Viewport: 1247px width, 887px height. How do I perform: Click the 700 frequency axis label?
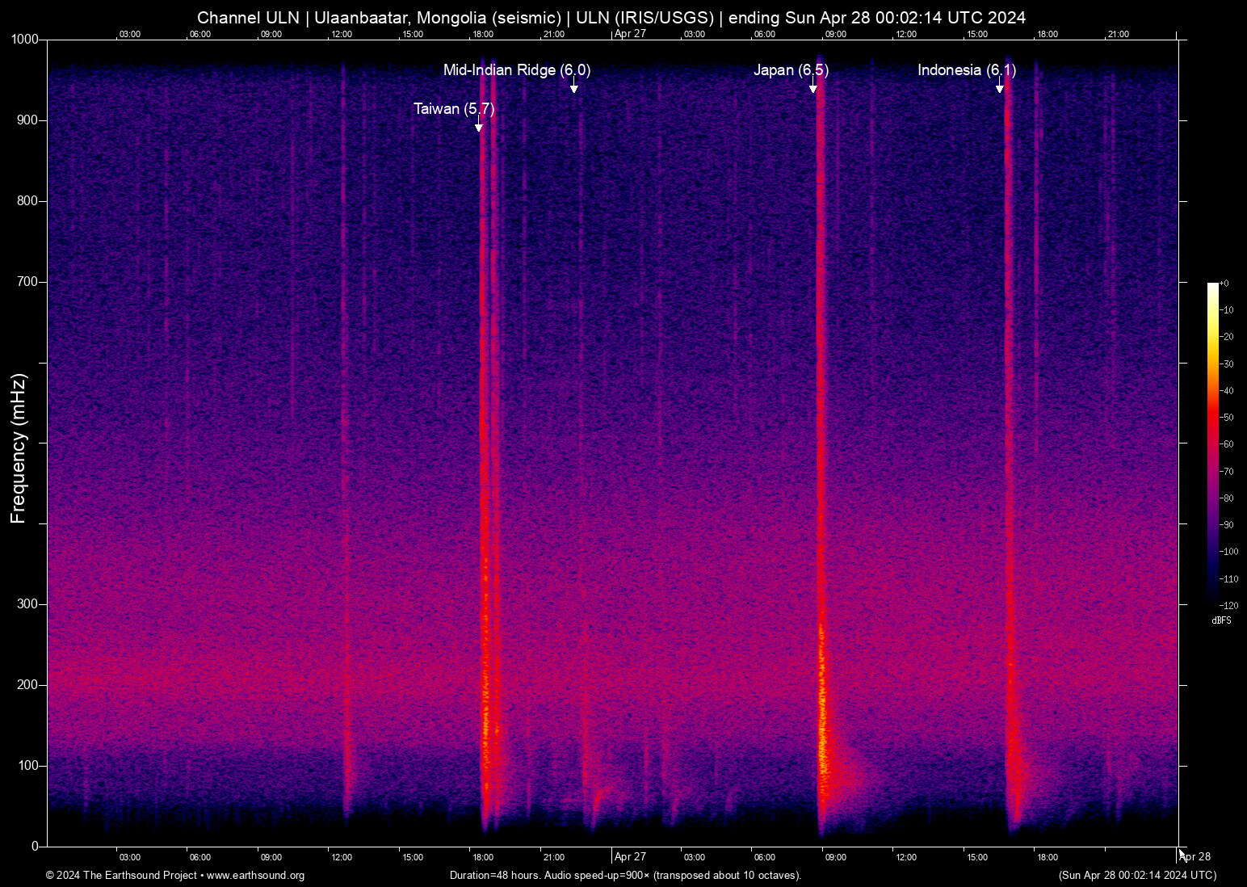(28, 282)
